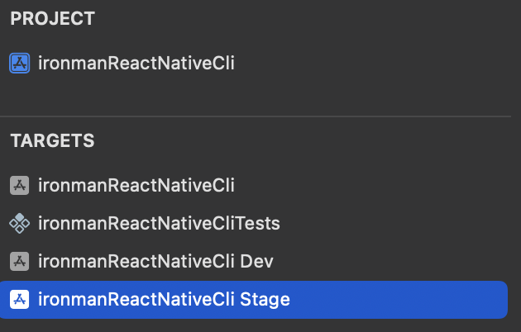Select the ironmanReactNativeCli Stage target name
521x332 pixels.
[x=164, y=299]
